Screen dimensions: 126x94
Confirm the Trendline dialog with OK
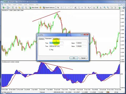74,58
